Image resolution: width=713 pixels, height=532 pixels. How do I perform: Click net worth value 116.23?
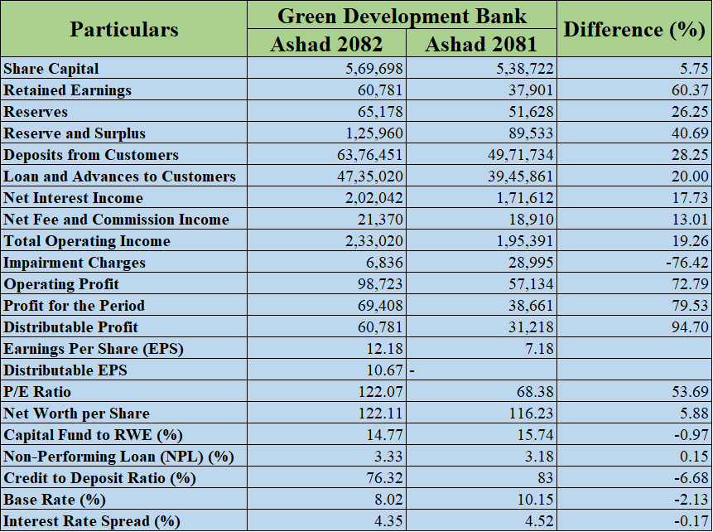pyautogui.click(x=532, y=414)
